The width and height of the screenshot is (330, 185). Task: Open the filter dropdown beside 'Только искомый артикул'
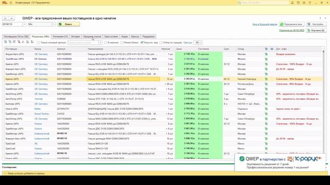pos(100,43)
